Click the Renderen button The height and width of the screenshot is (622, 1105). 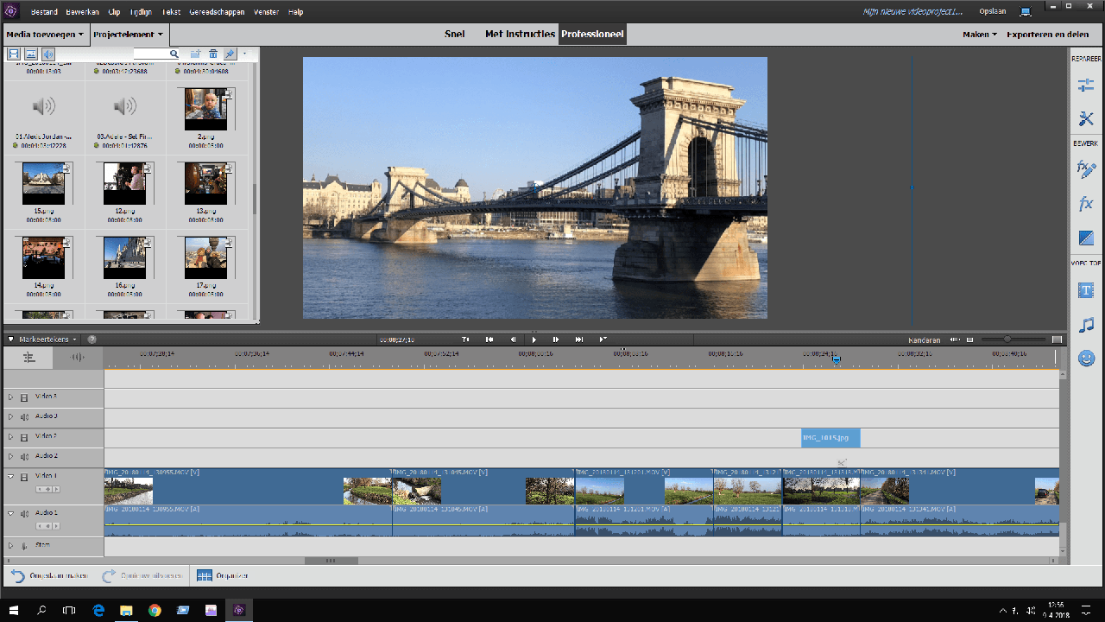[x=925, y=340]
